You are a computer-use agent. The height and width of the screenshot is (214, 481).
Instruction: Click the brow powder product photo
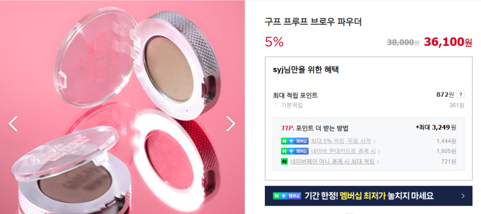122,107
